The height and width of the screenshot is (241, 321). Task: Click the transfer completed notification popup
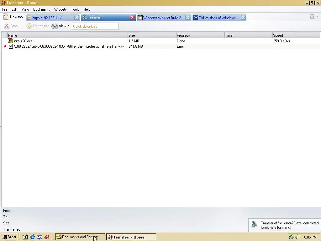tap(284, 225)
